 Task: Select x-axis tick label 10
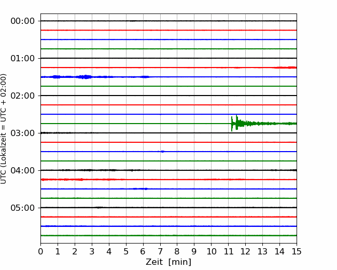(x=211, y=251)
